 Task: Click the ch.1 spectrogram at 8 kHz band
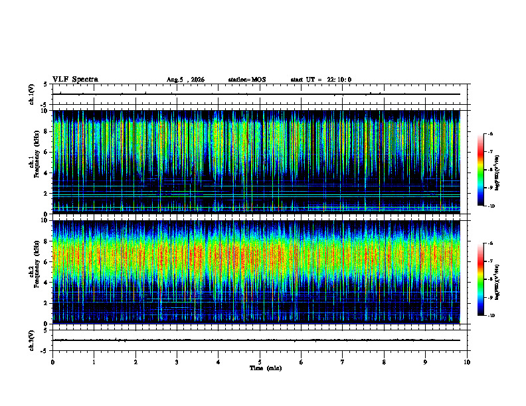256,131
